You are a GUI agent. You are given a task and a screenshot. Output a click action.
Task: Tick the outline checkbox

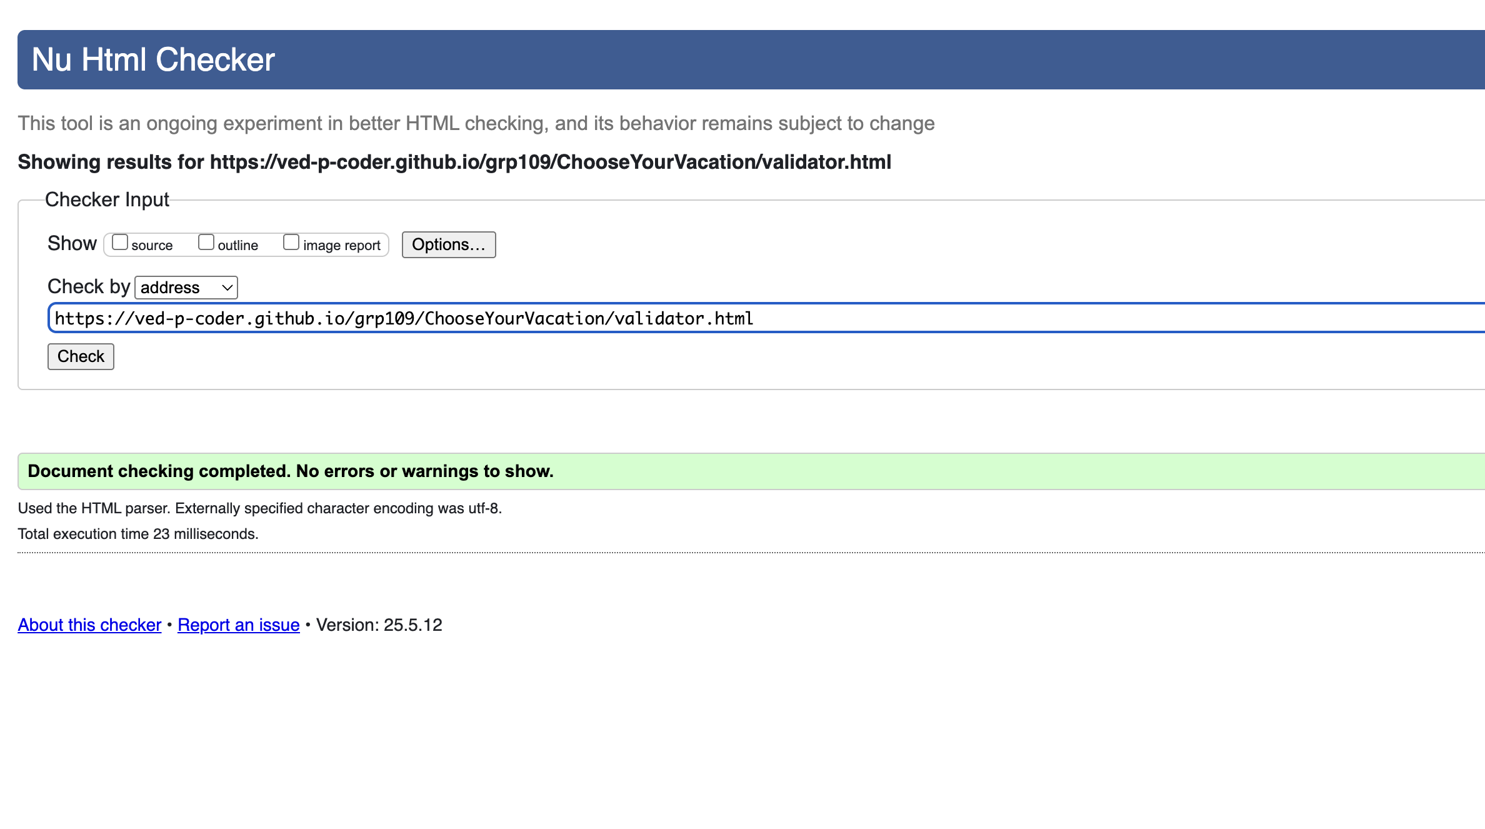point(206,243)
